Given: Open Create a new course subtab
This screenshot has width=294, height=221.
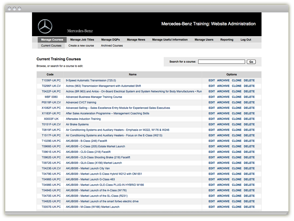Looking at the screenshot, I should [x=81, y=46].
